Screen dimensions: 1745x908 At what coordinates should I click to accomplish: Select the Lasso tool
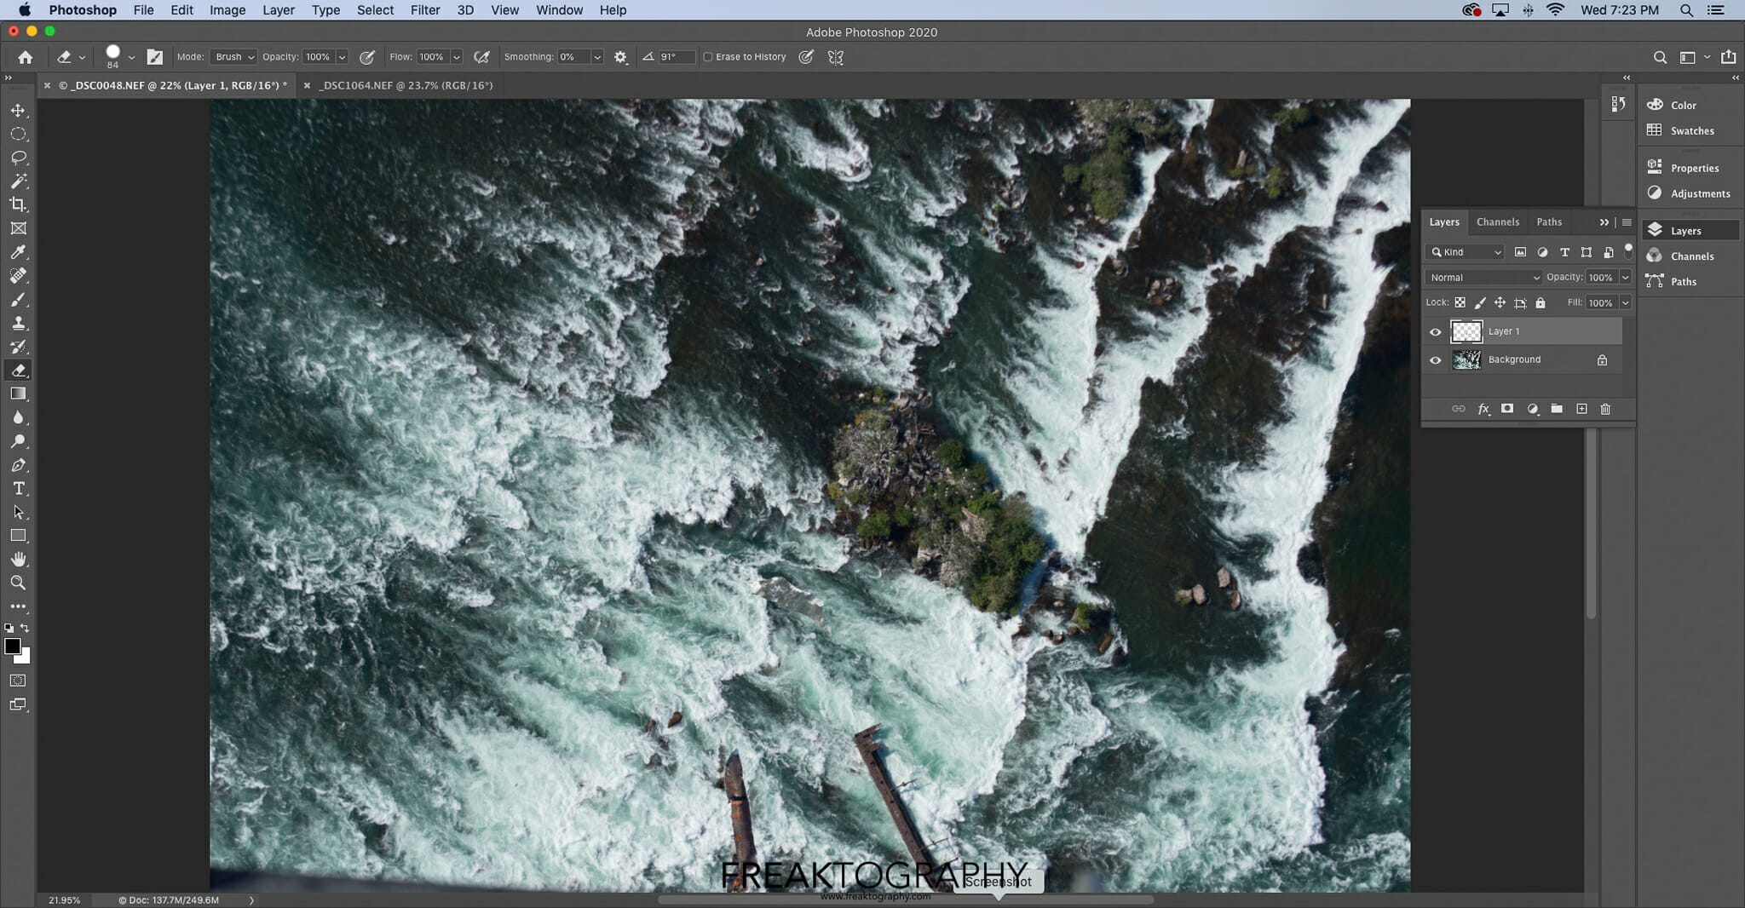click(x=18, y=158)
